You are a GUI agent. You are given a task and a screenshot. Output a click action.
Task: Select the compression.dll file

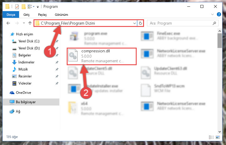point(102,56)
